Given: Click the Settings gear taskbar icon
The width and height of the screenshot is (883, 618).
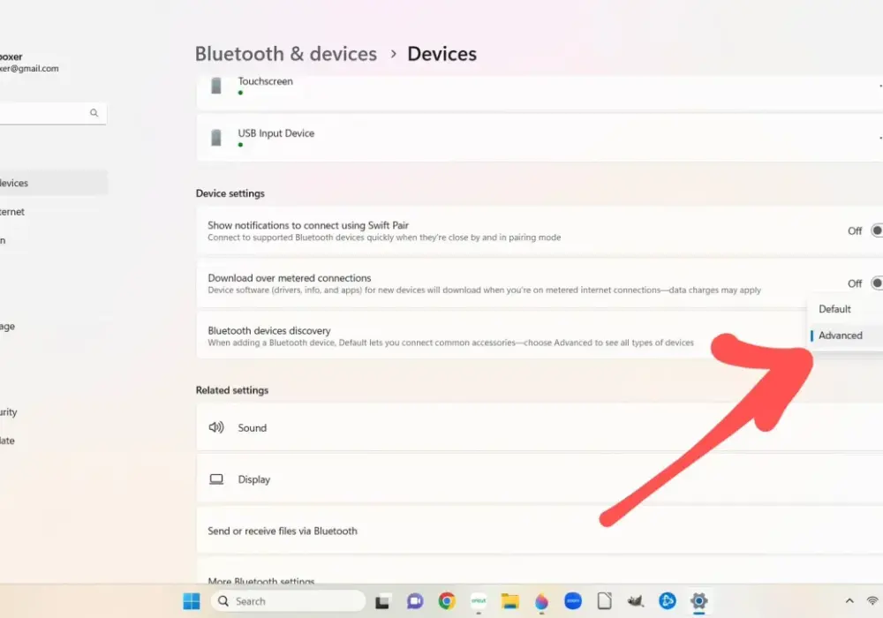Looking at the screenshot, I should (698, 601).
